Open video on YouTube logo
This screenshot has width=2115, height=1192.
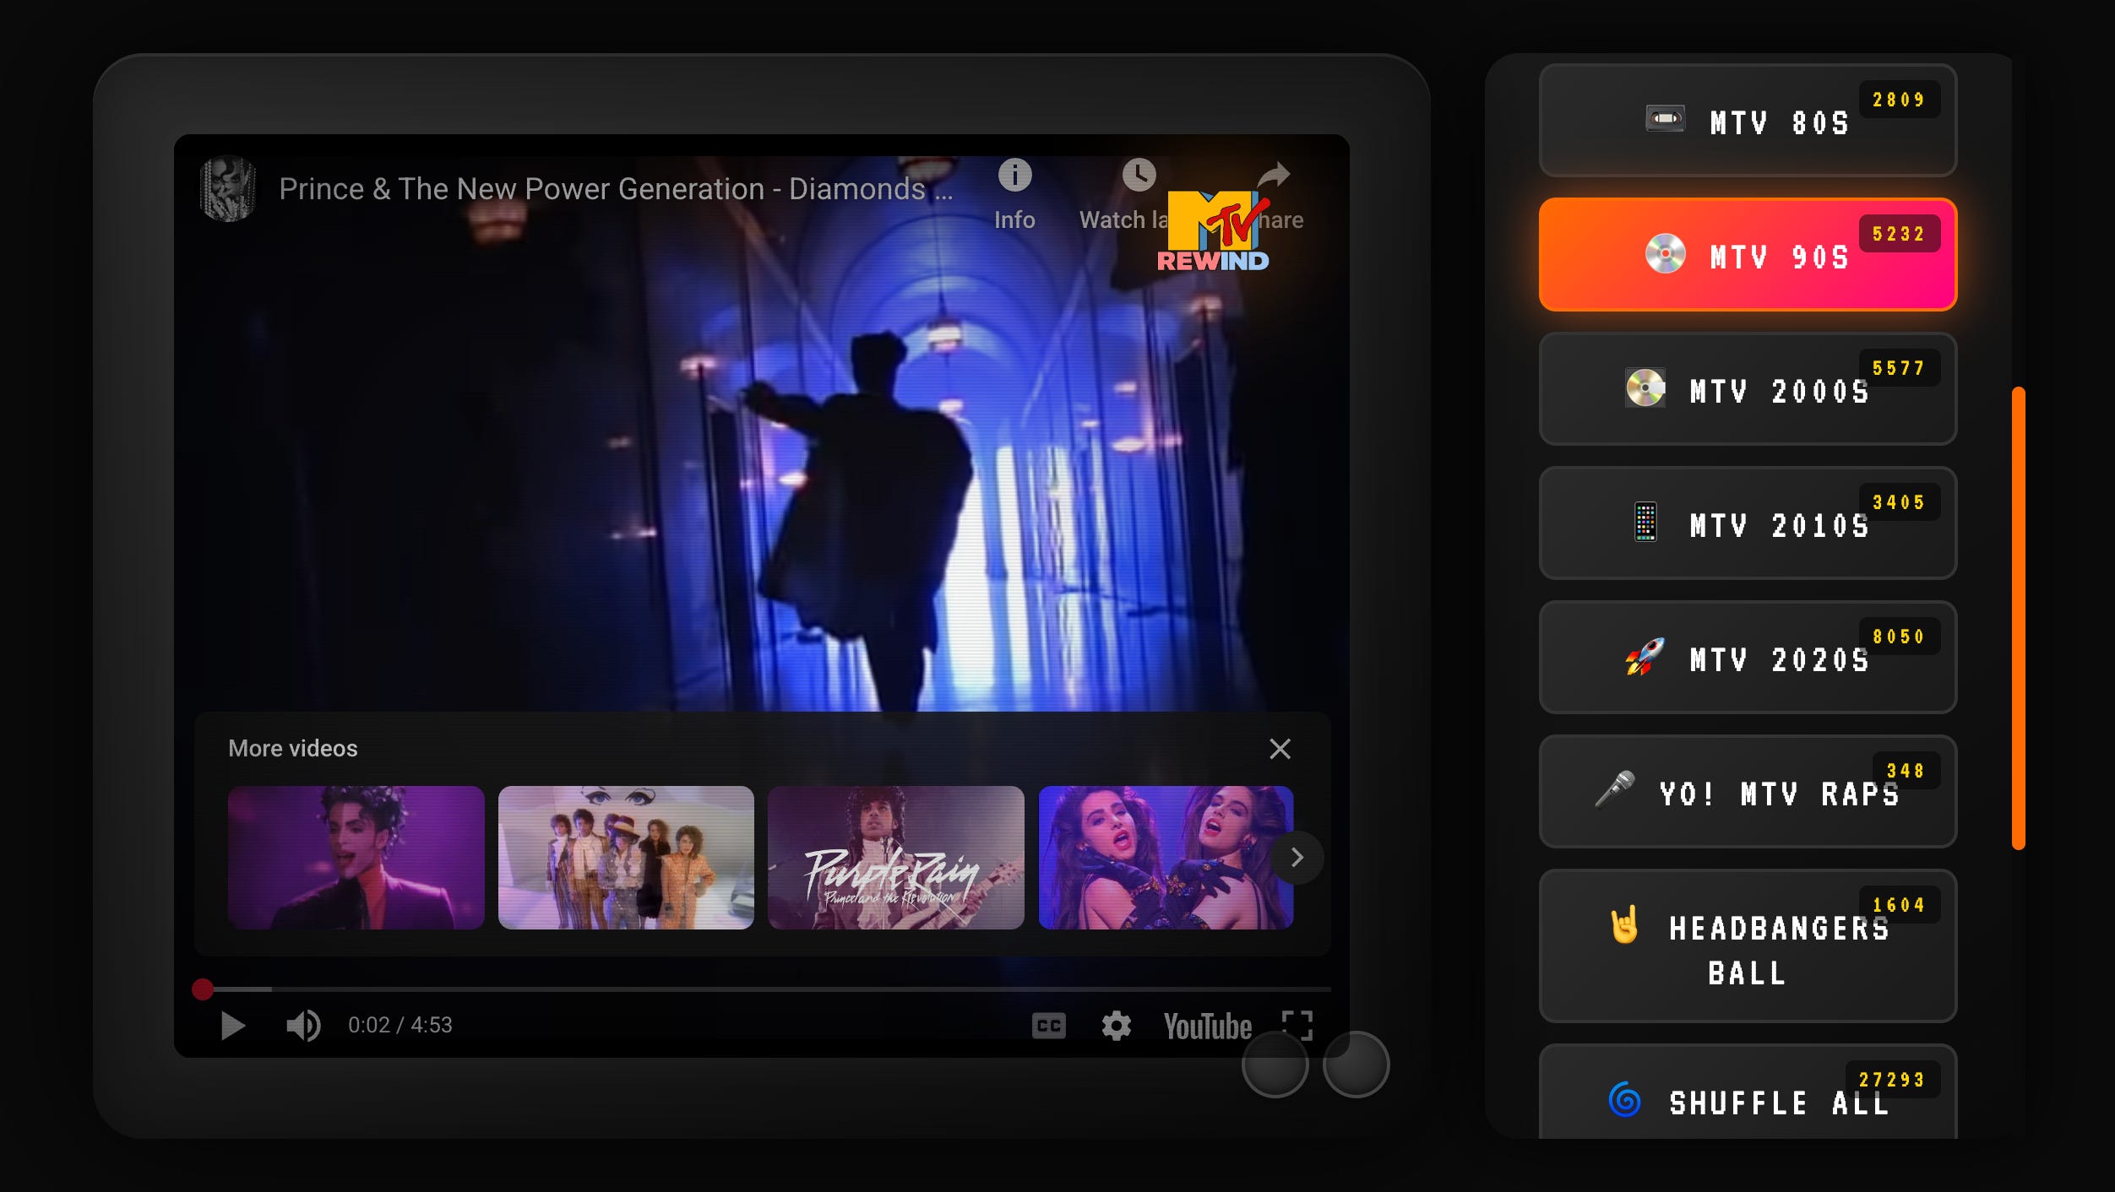coord(1207,1026)
